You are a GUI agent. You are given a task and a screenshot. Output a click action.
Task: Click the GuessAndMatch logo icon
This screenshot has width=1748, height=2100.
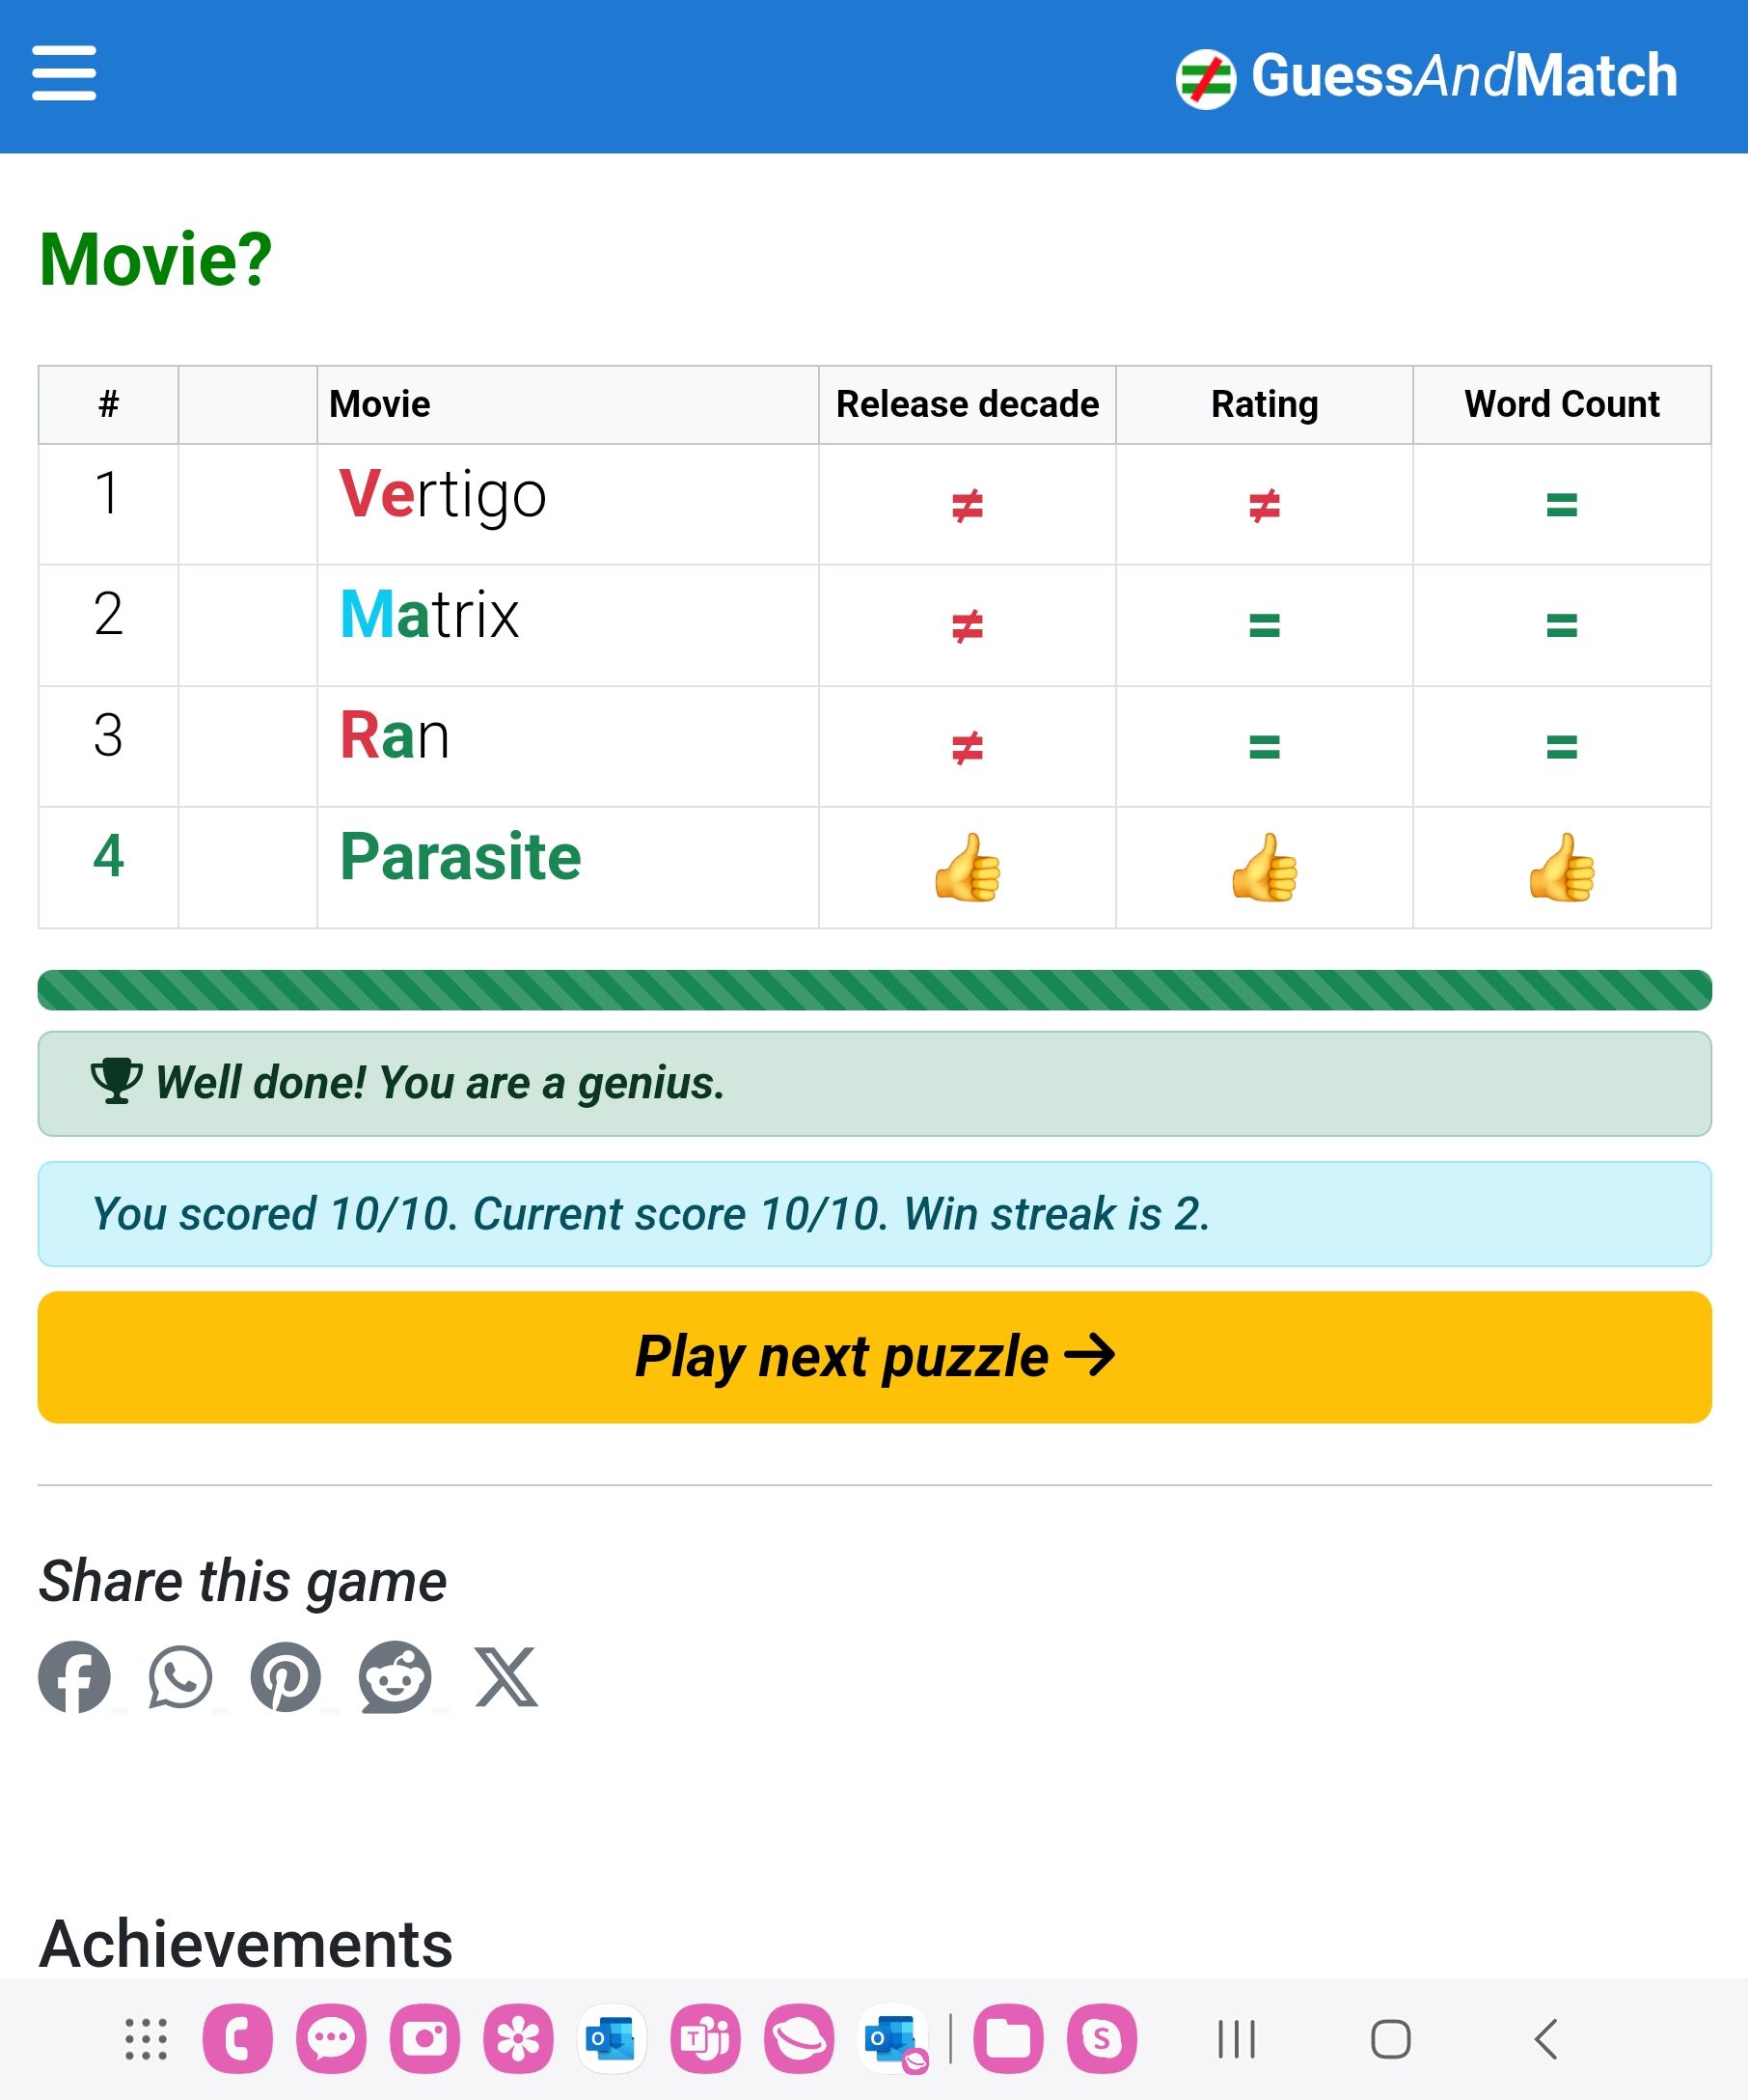tap(1205, 78)
